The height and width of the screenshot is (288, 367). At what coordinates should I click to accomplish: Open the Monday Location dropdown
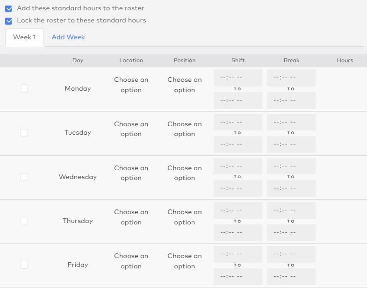pyautogui.click(x=131, y=85)
